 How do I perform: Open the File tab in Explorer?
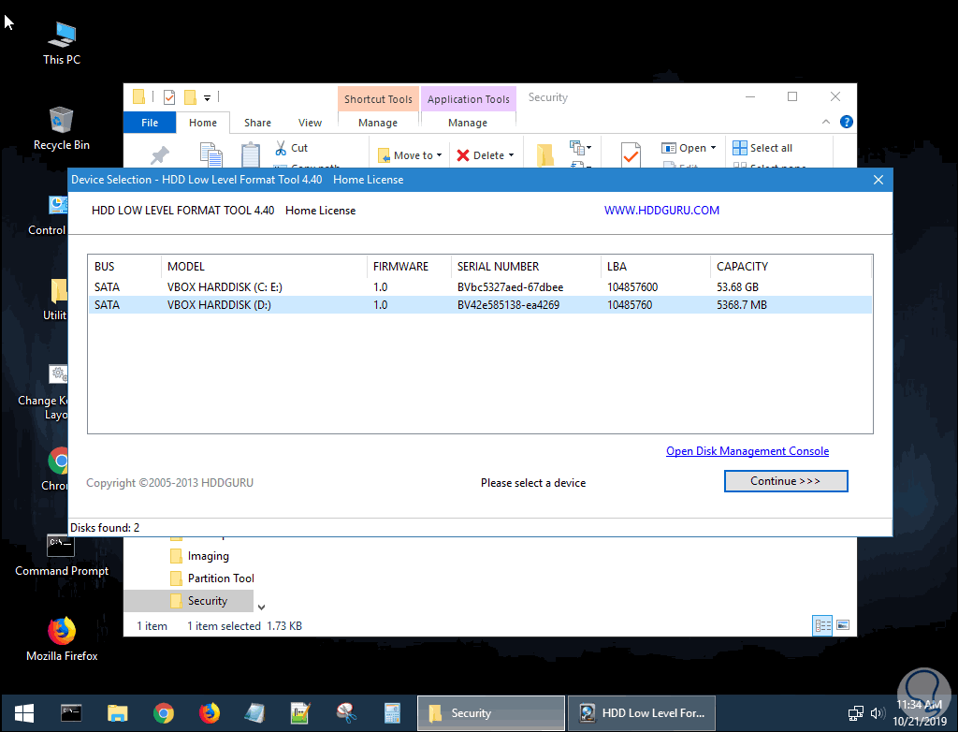150,123
